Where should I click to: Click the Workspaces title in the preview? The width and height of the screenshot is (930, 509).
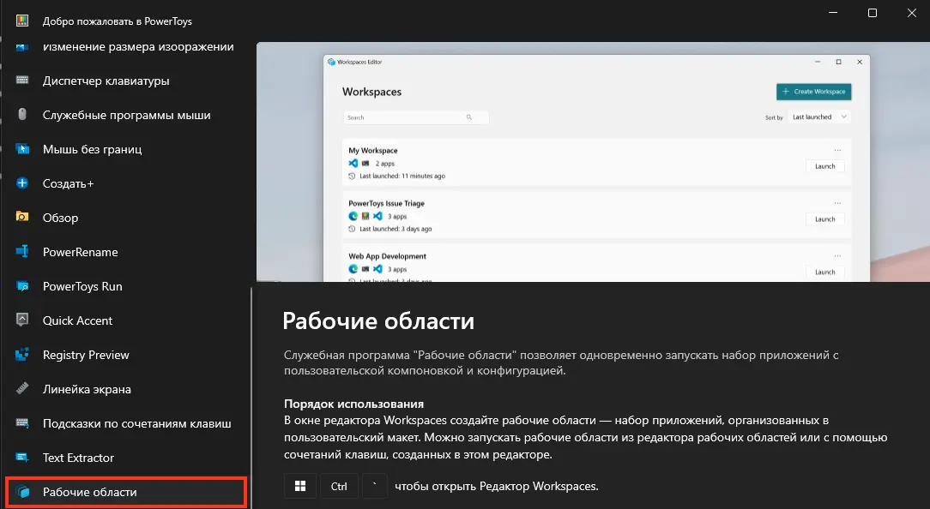coord(371,92)
